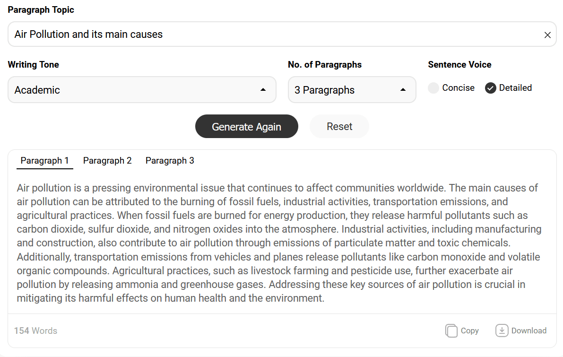
Task: Click the Download text label
Action: (x=529, y=331)
